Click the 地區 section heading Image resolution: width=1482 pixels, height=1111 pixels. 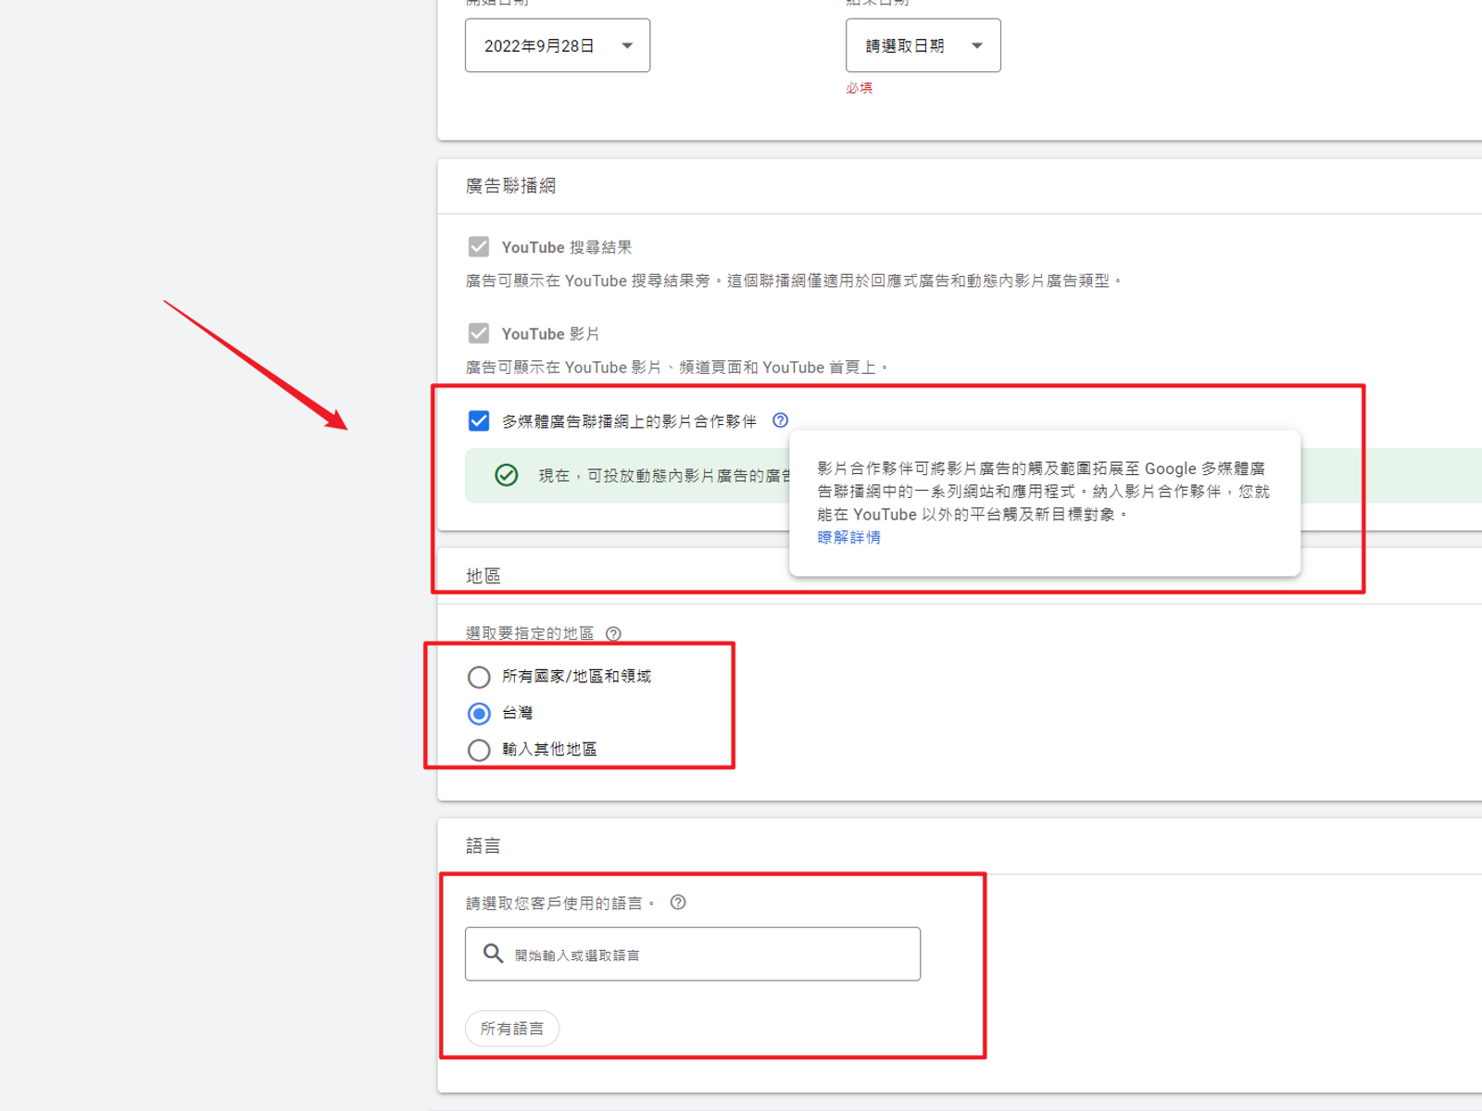tap(483, 576)
